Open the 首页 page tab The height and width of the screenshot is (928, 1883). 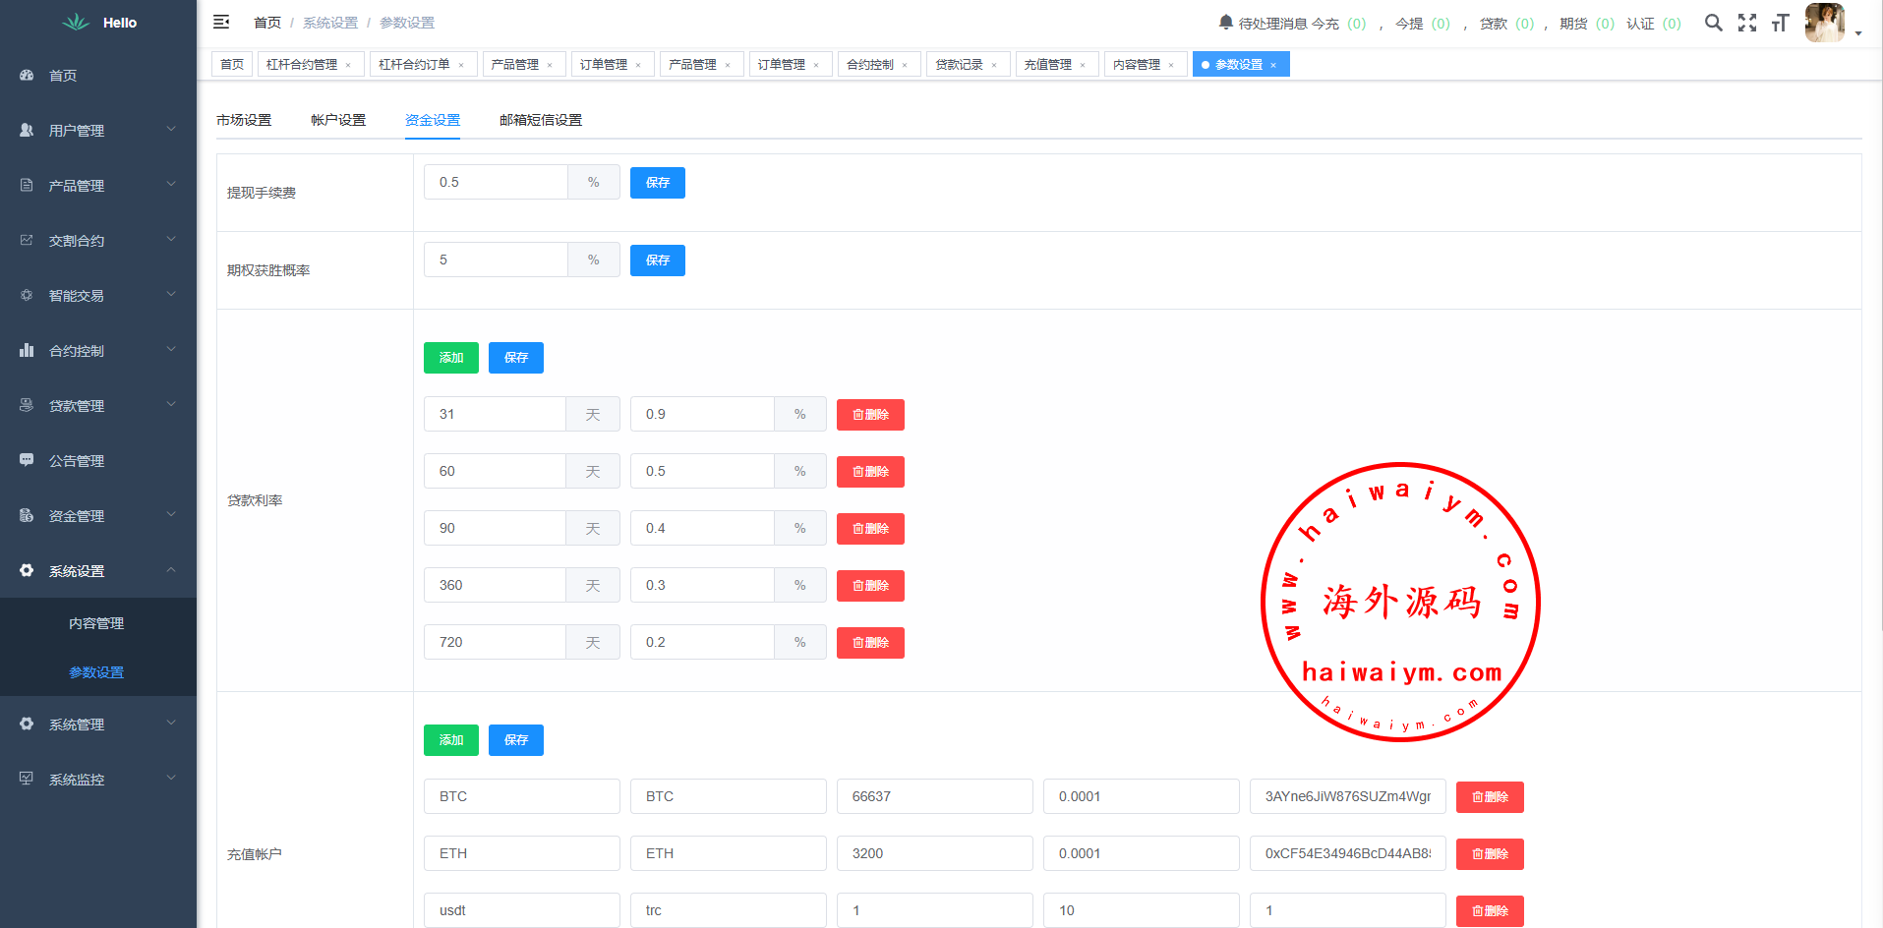(x=232, y=64)
